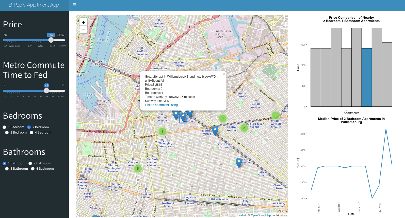Viewport: 405px width, 218px height.
Task: Close the apartment info popup
Action: pyautogui.click(x=223, y=74)
